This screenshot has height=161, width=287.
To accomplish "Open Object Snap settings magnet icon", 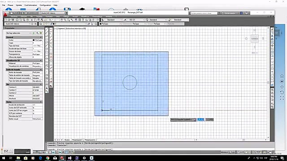I will pyautogui.click(x=51, y=86).
